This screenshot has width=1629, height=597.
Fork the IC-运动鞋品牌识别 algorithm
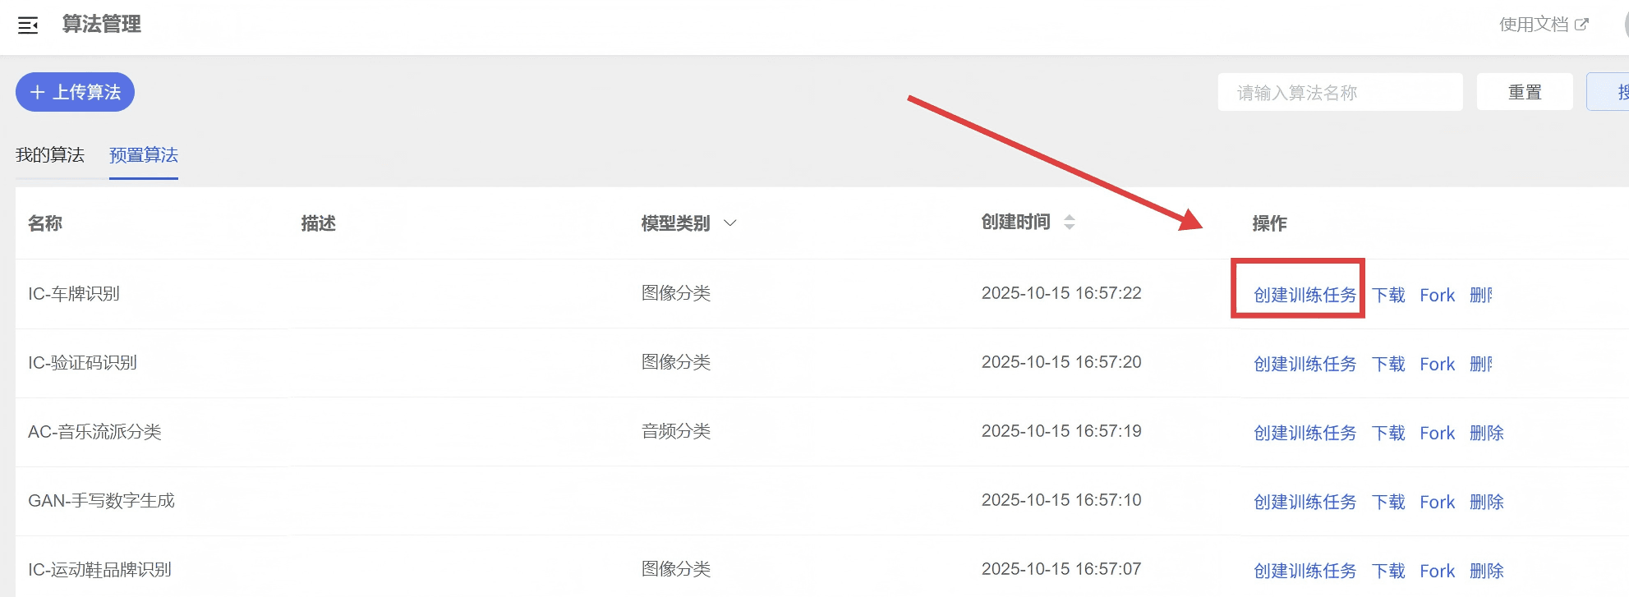point(1437,571)
